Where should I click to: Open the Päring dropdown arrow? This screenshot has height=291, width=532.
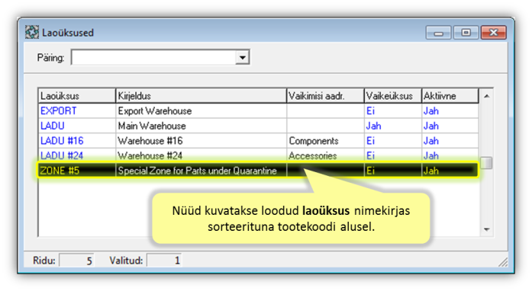pyautogui.click(x=242, y=57)
